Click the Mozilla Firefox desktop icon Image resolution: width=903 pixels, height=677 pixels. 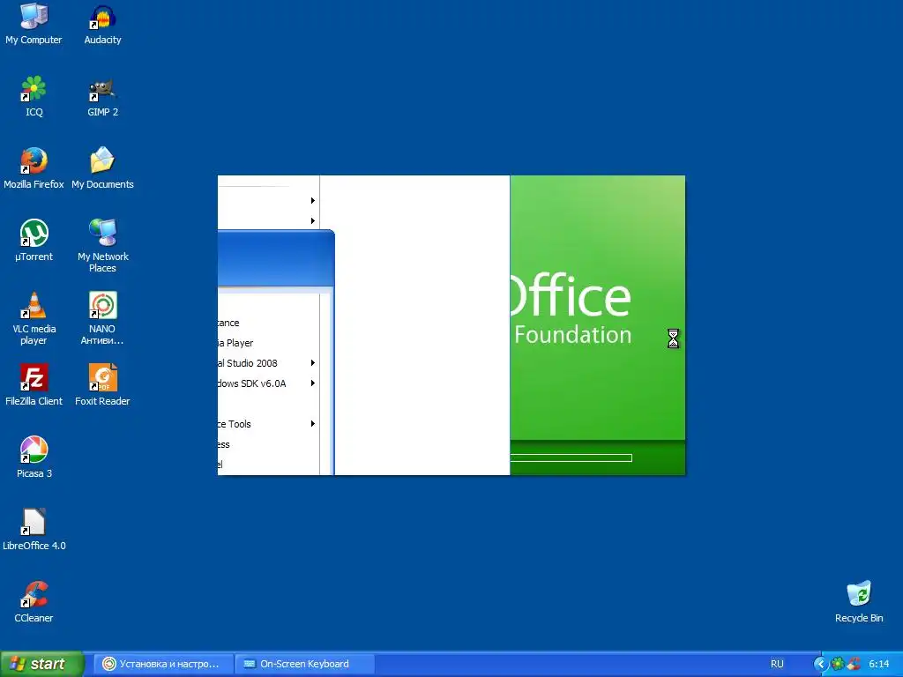pyautogui.click(x=34, y=168)
